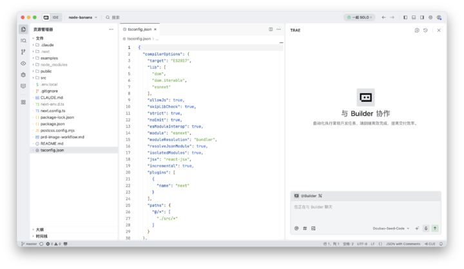Open the Explorer view in activity bar
This screenshot has width=464, height=269.
click(x=23, y=29)
